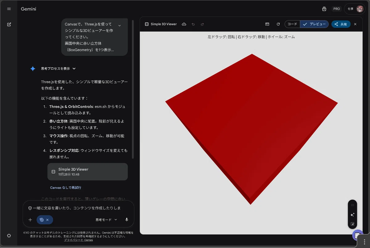The height and width of the screenshot is (248, 370).
Task: Click the chat panel scrollbar
Action: (133, 89)
